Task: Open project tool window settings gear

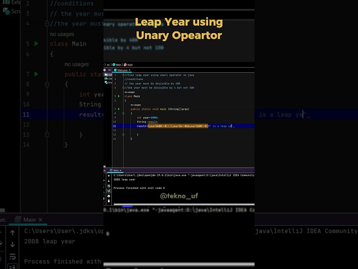Action: tap(105, 70)
